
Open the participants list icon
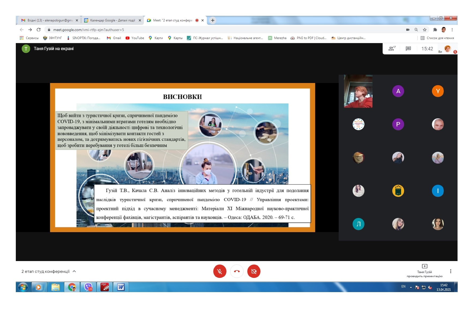[392, 48]
